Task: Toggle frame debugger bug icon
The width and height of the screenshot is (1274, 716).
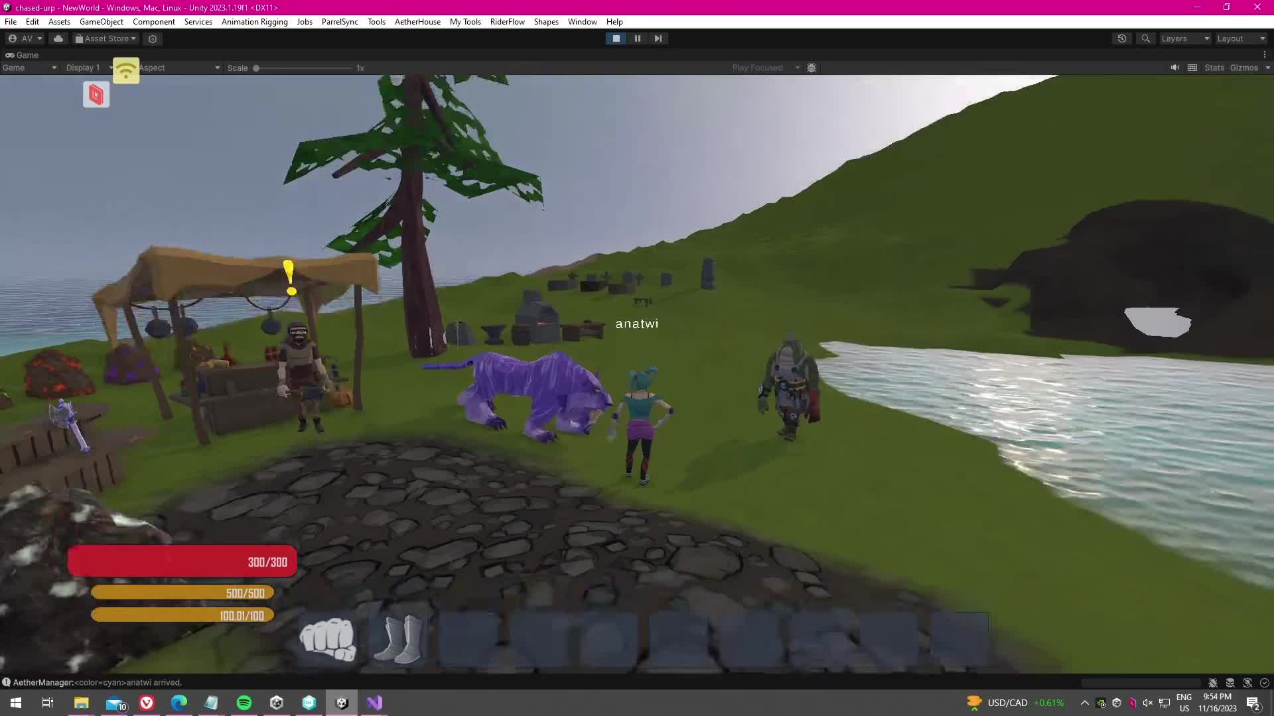Action: point(811,68)
